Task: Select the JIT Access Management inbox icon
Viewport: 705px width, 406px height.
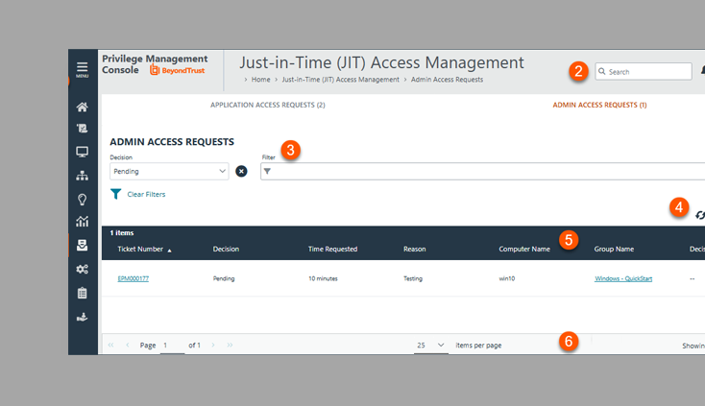Action: coord(82,245)
